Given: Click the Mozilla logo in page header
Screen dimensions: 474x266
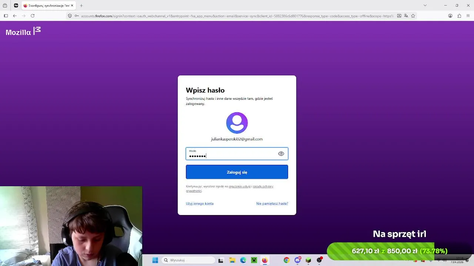Looking at the screenshot, I should 23,32.
